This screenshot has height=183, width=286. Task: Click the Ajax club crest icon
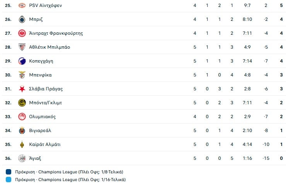point(22,158)
